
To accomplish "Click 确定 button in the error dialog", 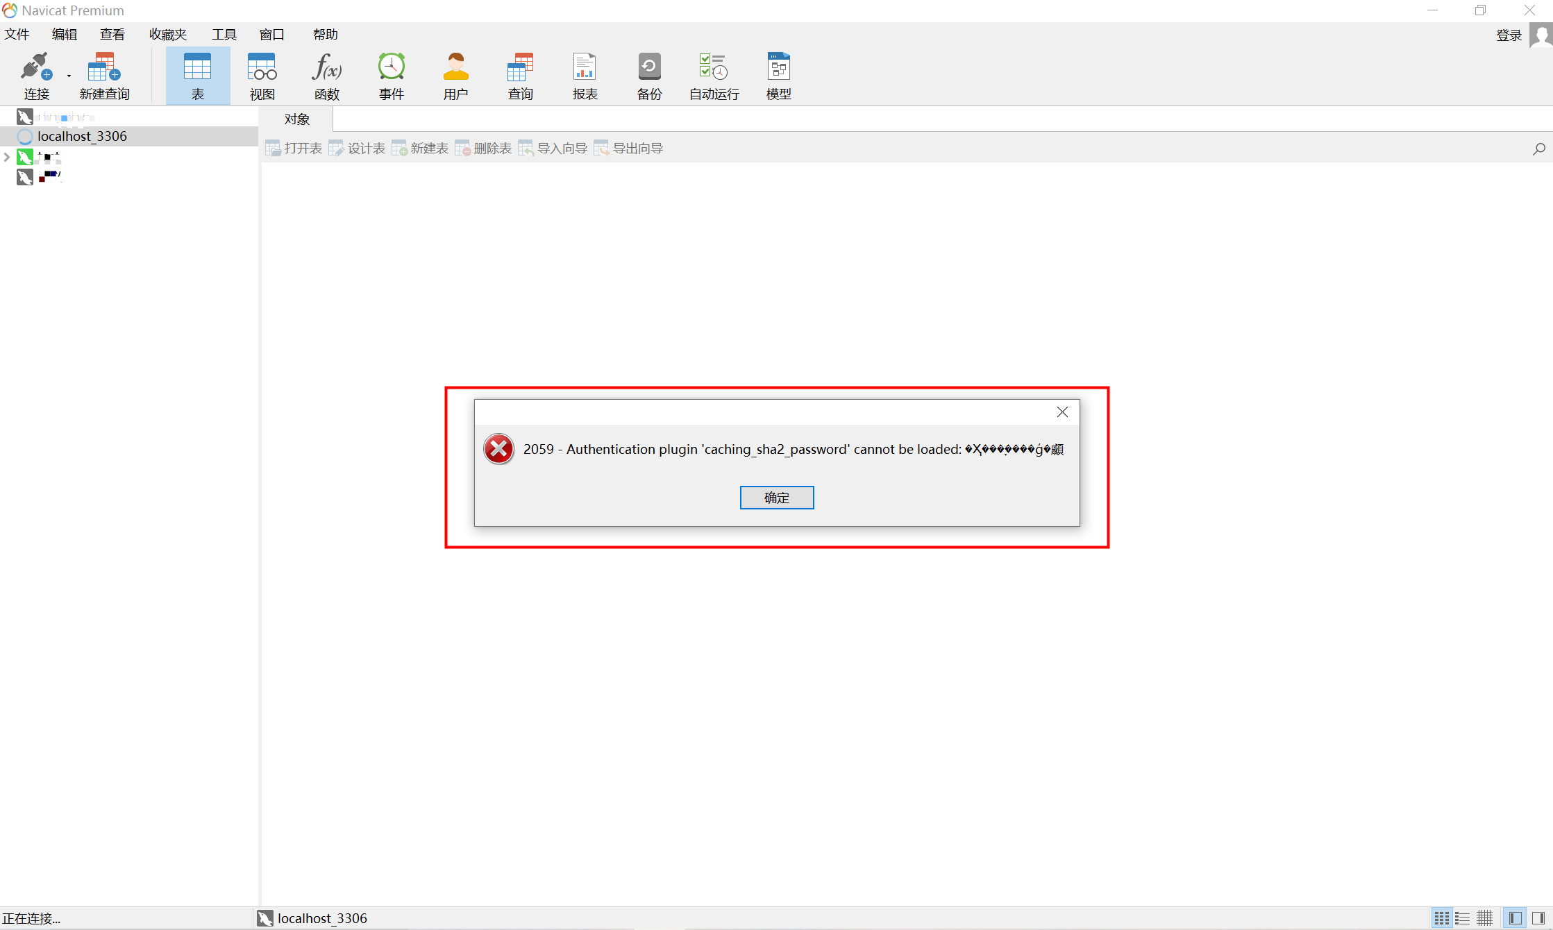I will click(776, 498).
